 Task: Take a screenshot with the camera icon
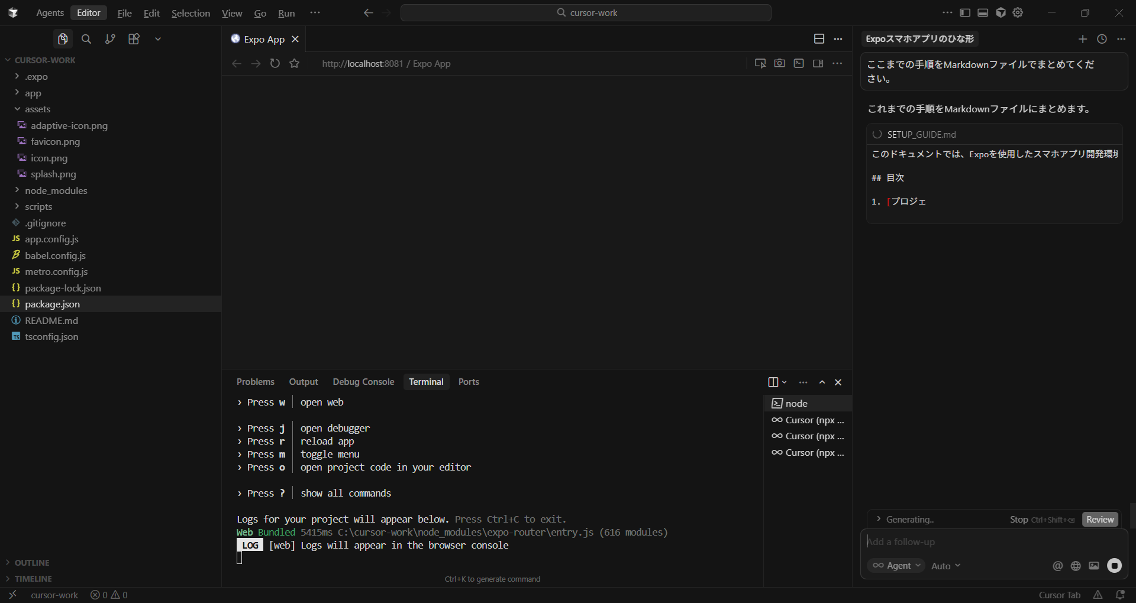[779, 63]
